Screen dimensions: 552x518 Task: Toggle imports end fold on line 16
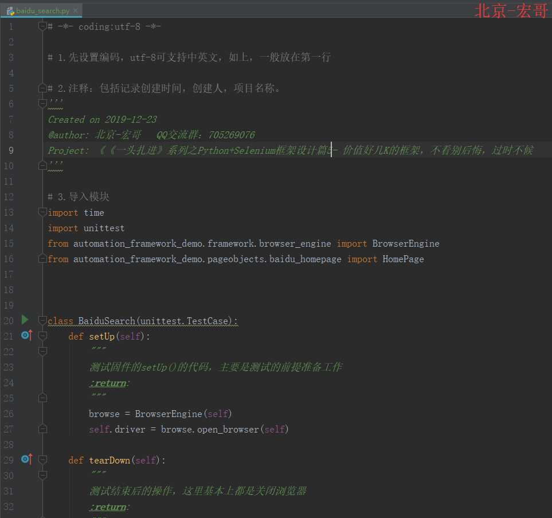42,259
